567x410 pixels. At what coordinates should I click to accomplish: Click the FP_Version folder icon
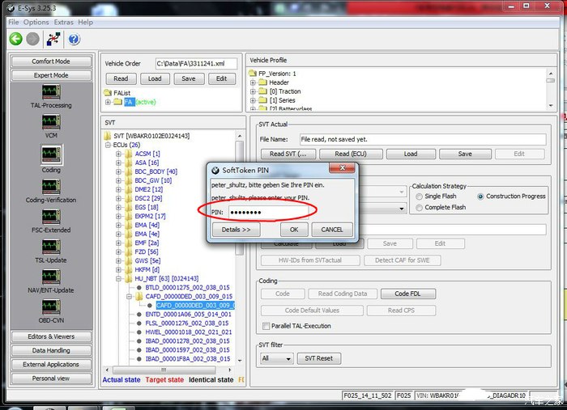(x=253, y=74)
